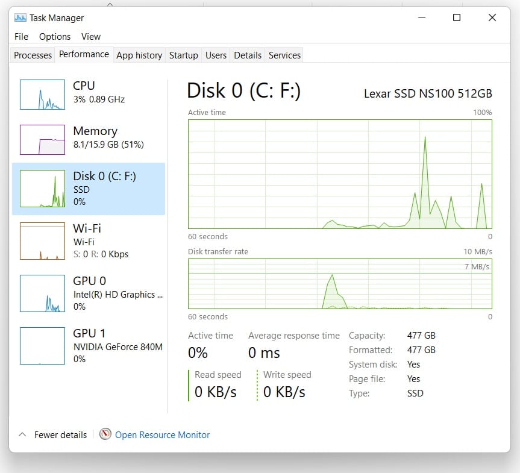
Task: Minimize the Task Manager window
Action: [x=422, y=17]
